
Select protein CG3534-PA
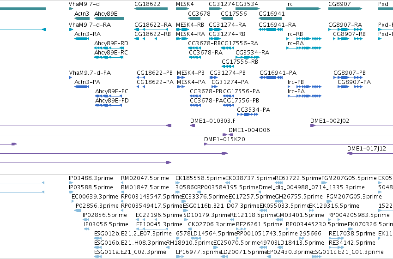pos(248,114)
